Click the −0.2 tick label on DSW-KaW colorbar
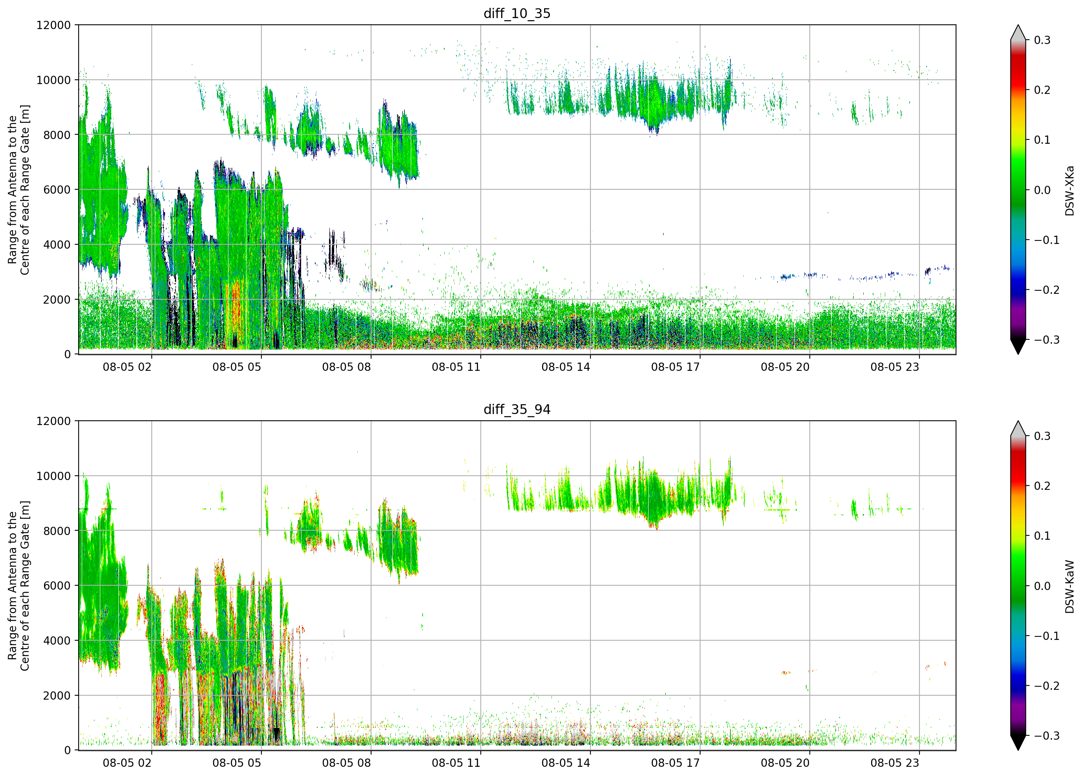This screenshot has width=1083, height=777. 1047,686
